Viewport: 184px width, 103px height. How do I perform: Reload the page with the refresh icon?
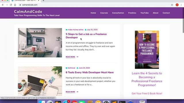point(11,5)
